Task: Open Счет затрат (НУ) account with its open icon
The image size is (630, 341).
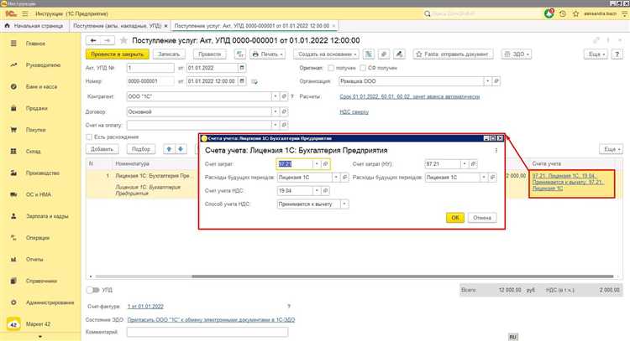Action: click(x=473, y=164)
